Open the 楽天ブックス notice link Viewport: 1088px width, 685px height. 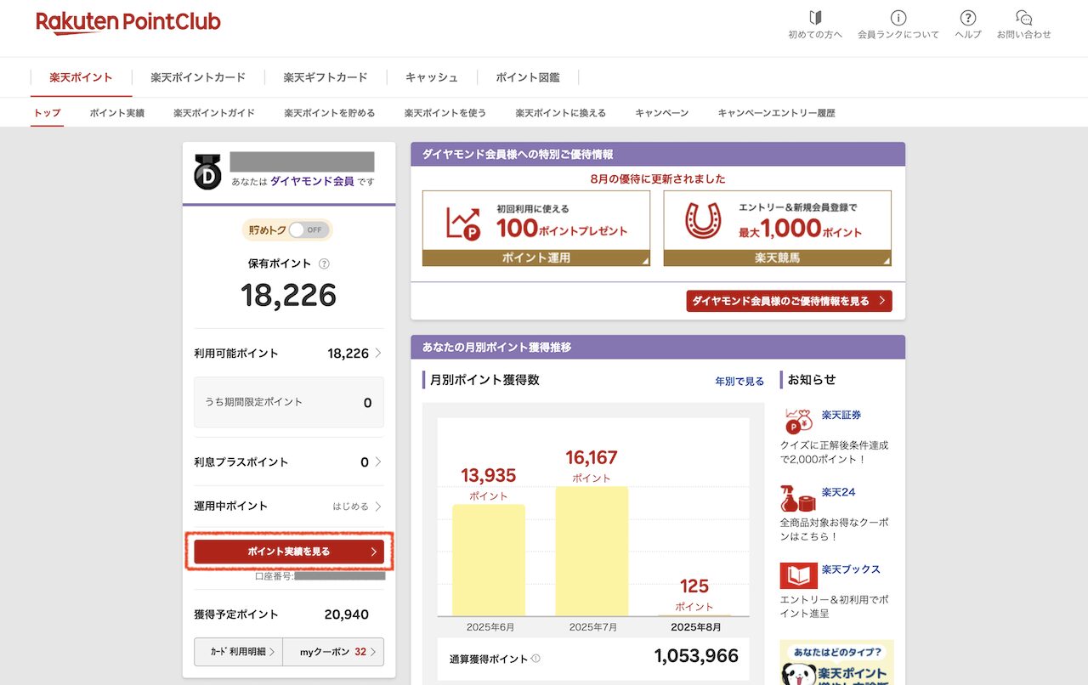pos(851,569)
